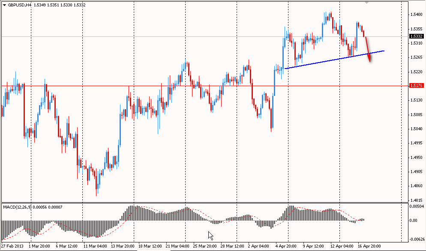Viewport: 426px width, 251px height.
Task: Click the 1.4905 price axis label
Action: click(417, 172)
